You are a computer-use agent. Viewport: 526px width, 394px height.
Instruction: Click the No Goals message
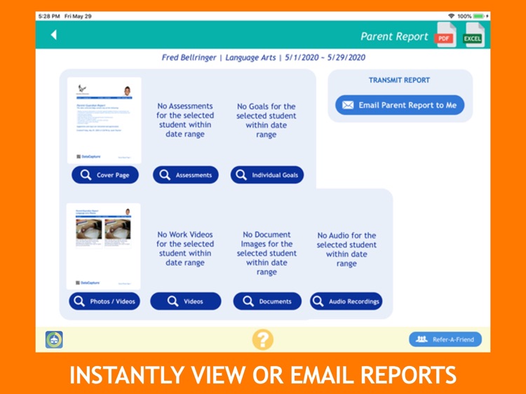point(267,121)
